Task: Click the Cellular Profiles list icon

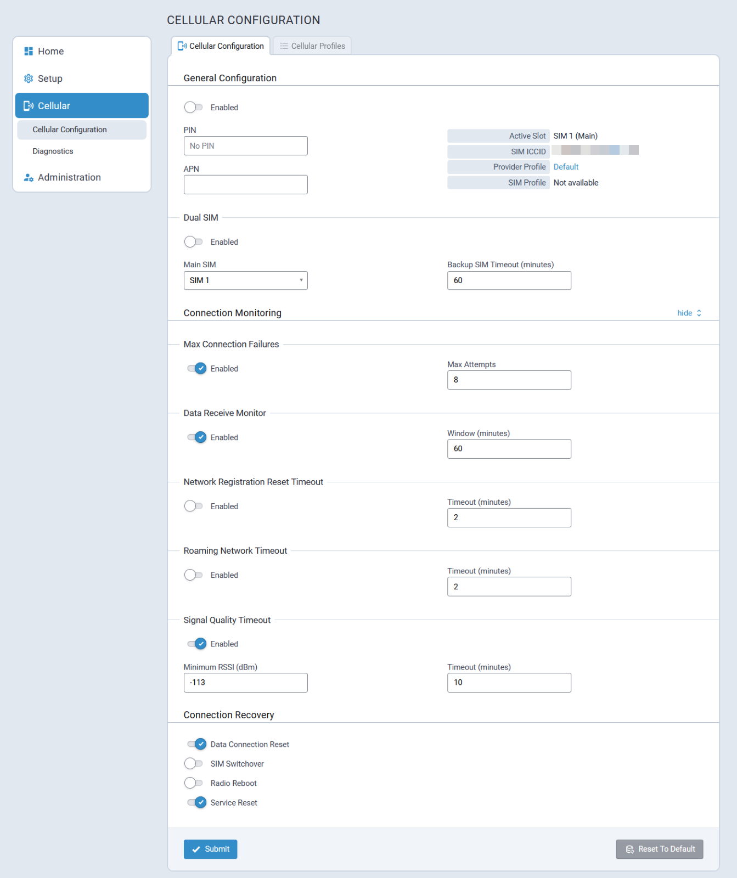Action: pyautogui.click(x=284, y=46)
